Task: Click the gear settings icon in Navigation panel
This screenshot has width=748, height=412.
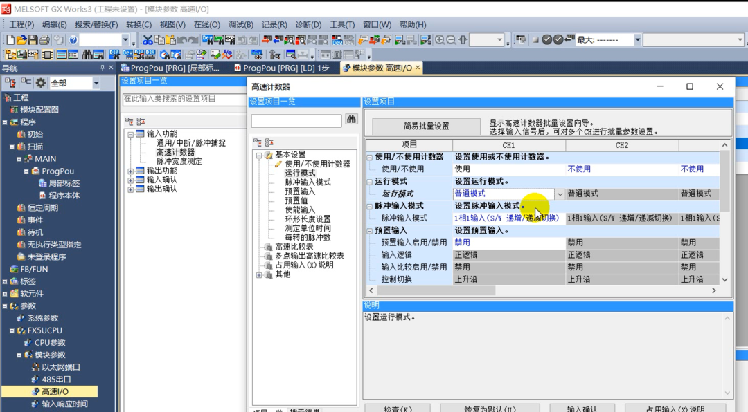Action: 41,83
